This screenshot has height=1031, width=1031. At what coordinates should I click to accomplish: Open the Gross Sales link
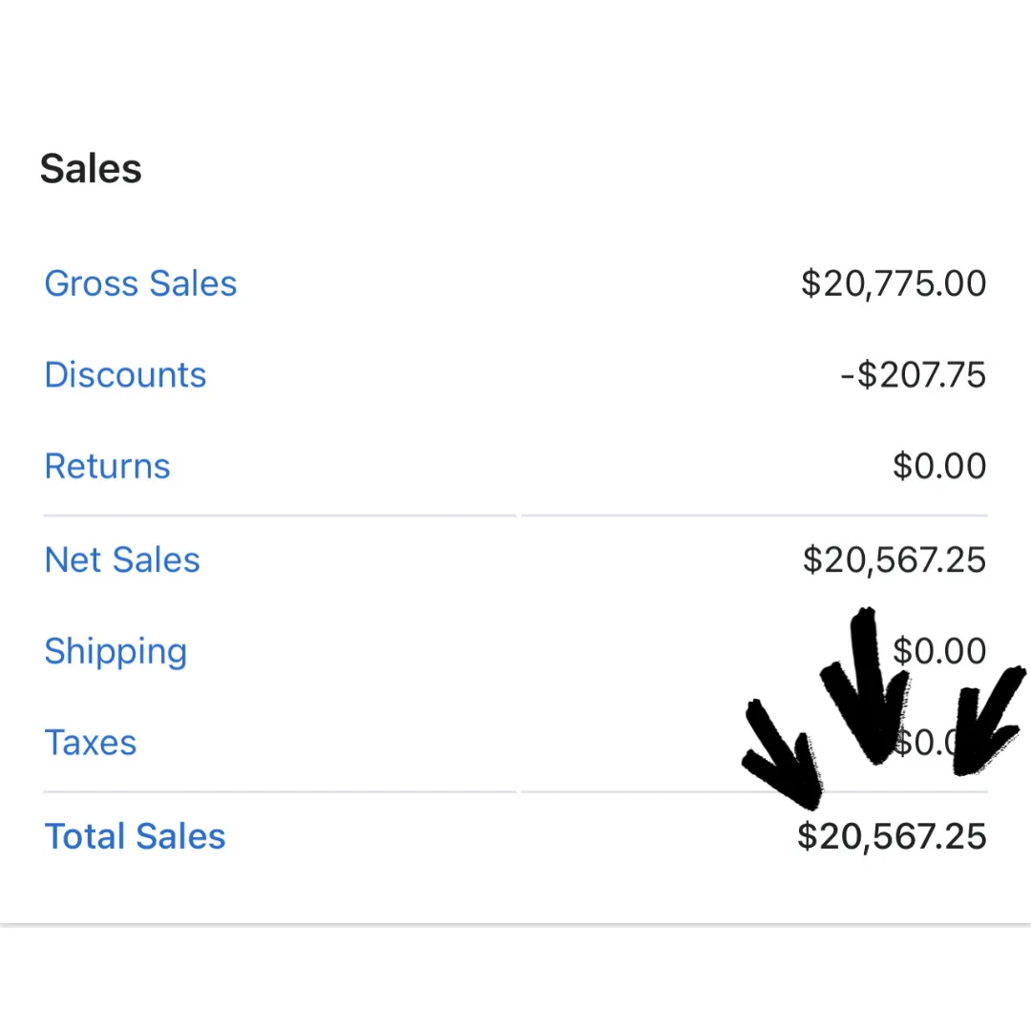click(140, 284)
